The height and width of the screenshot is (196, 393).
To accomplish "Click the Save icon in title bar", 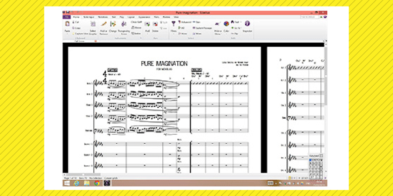I will [x=68, y=12].
